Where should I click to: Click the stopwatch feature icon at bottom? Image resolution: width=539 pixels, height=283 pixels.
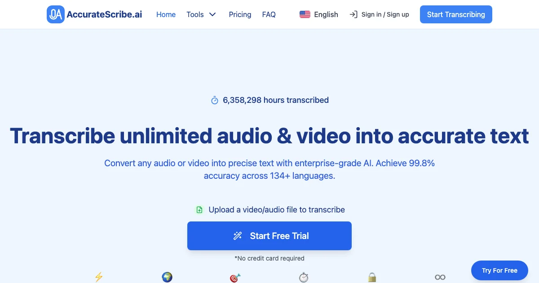tap(304, 278)
